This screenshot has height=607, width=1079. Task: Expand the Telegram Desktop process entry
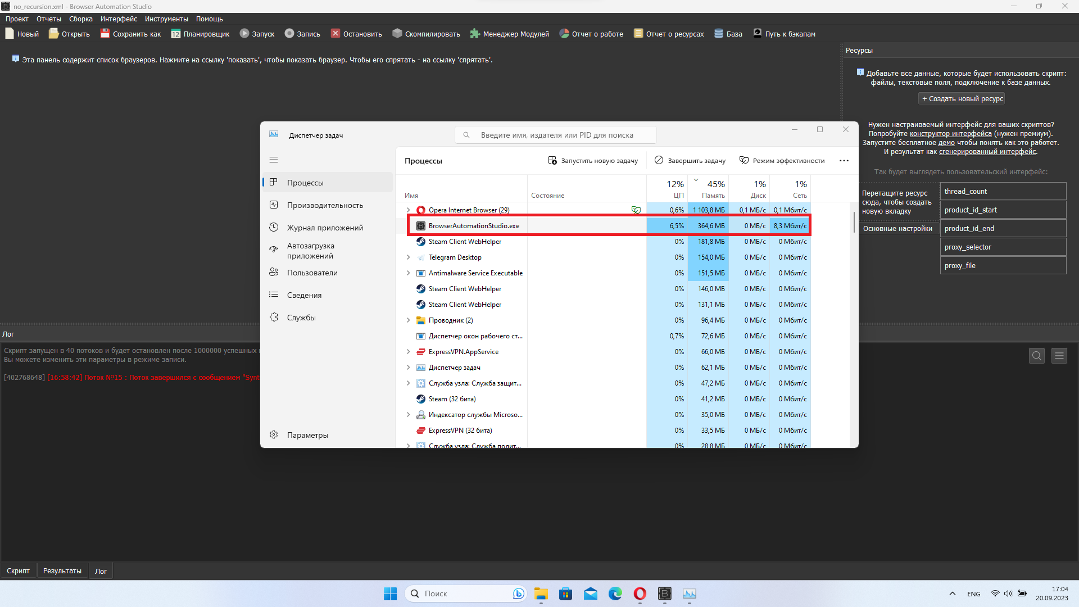point(409,257)
